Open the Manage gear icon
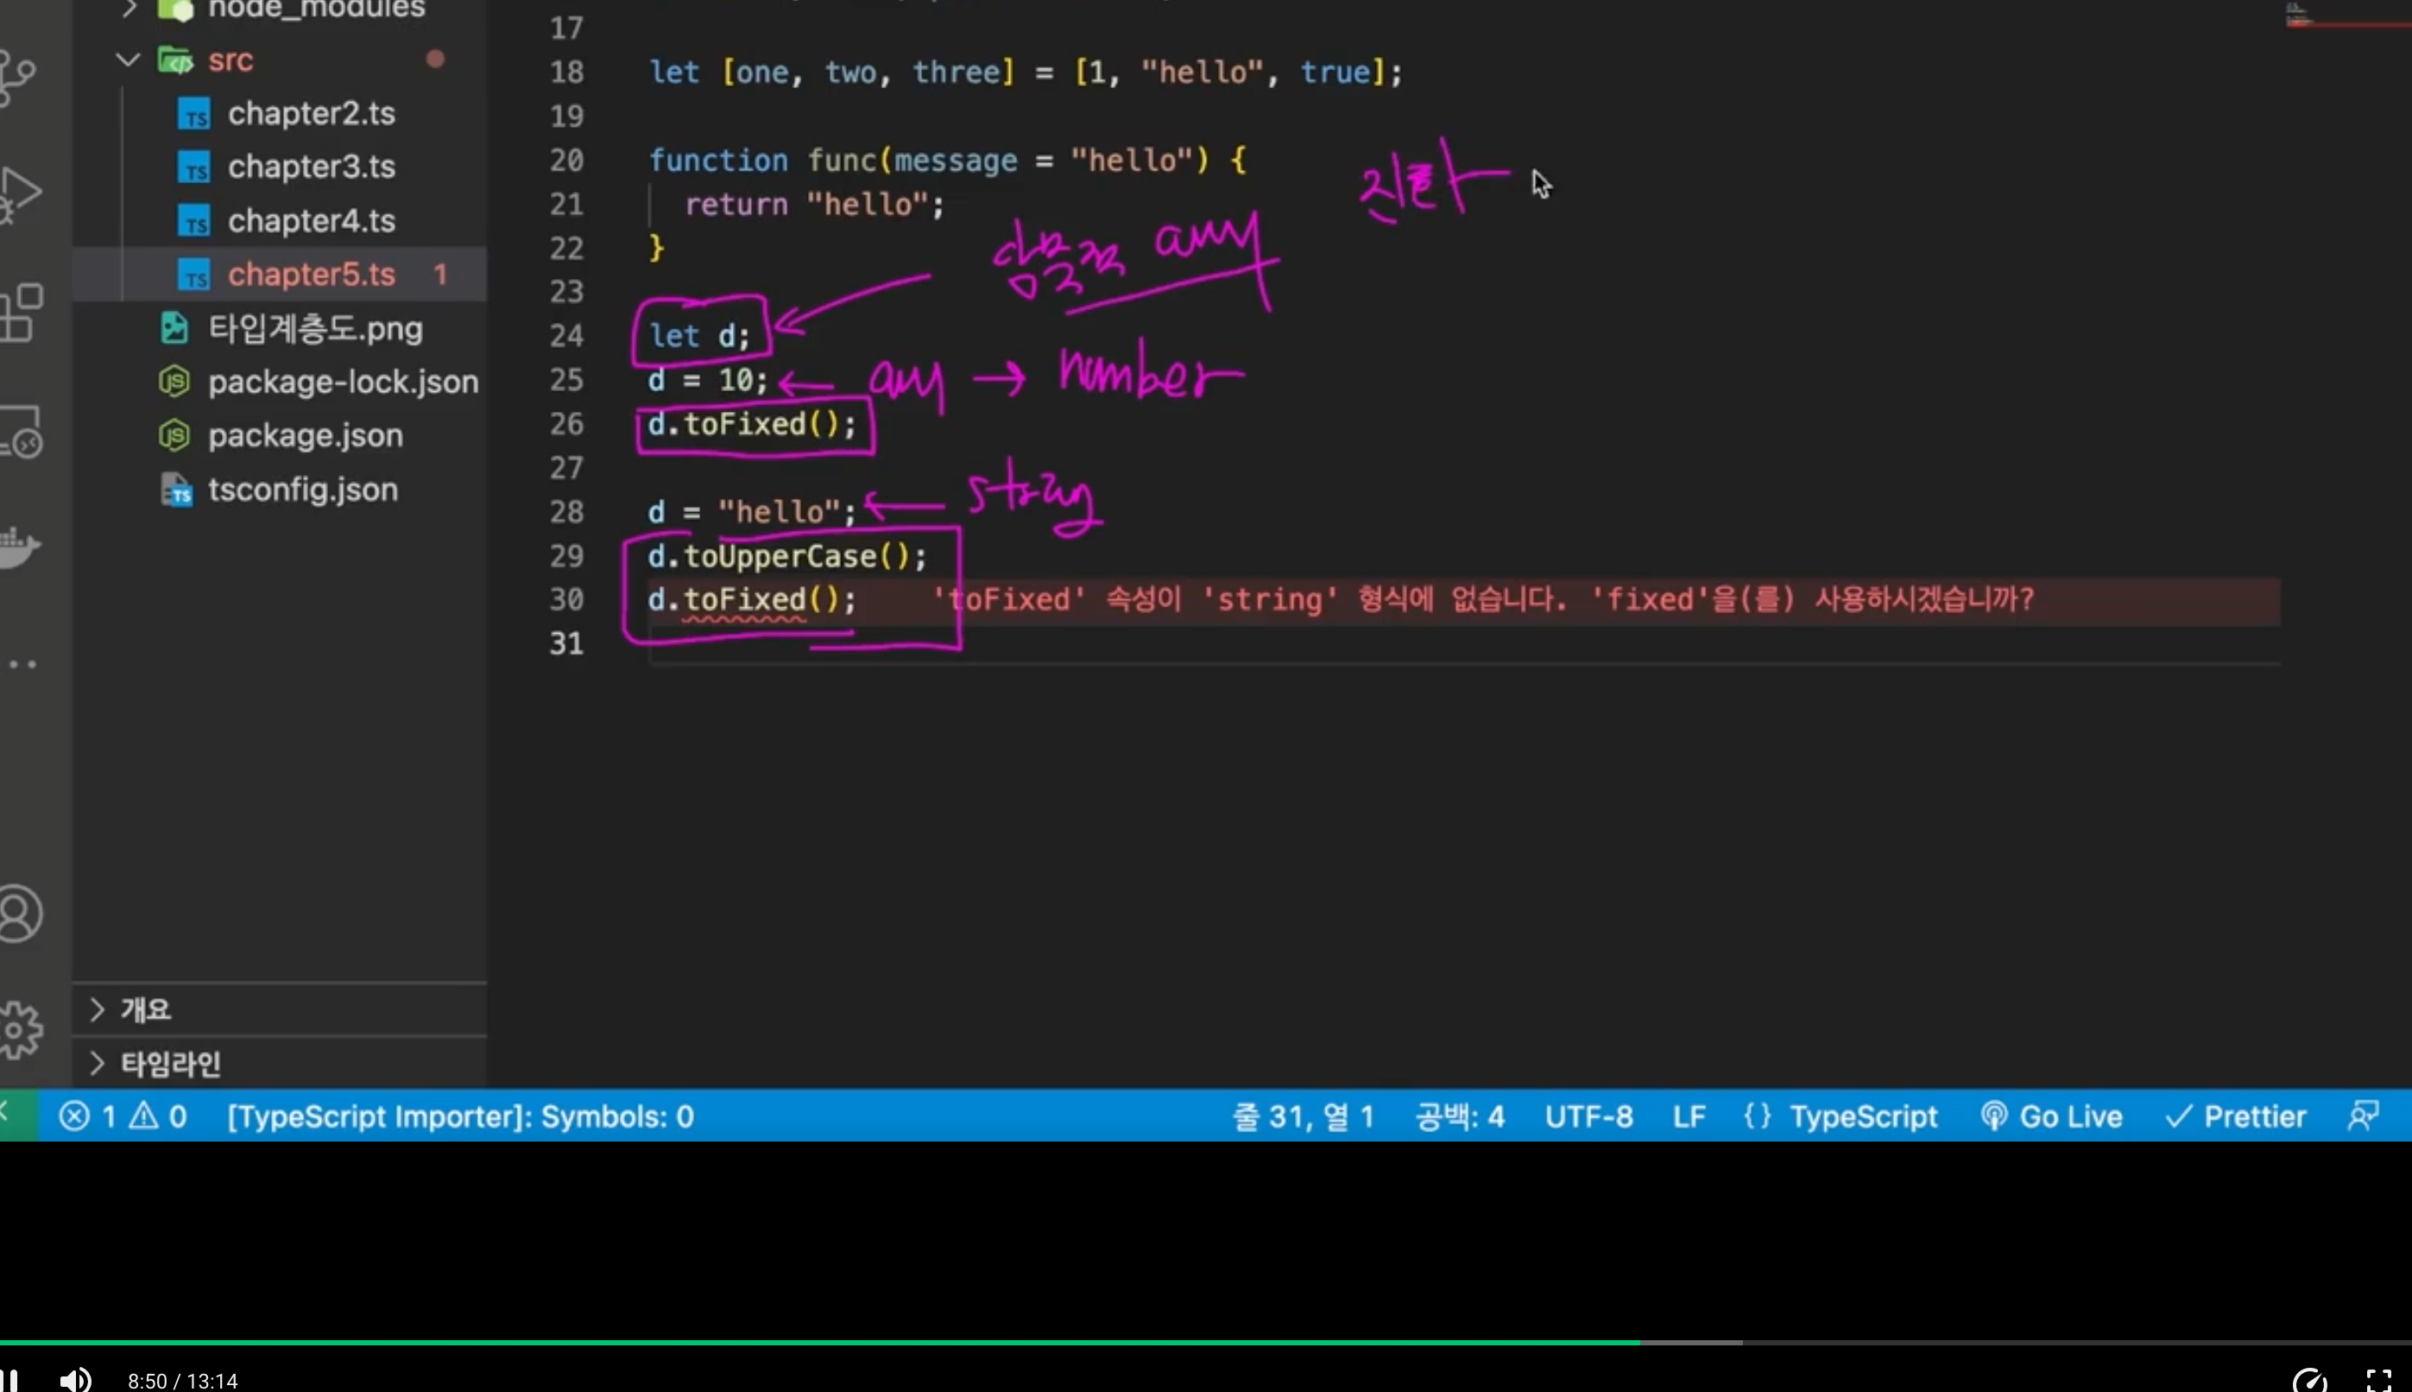The height and width of the screenshot is (1392, 2412). (21, 1031)
